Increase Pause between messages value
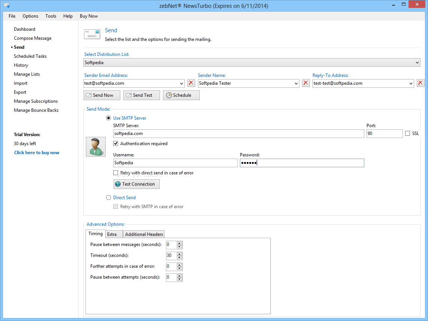Viewport: 428px width, 321px height. [x=180, y=243]
